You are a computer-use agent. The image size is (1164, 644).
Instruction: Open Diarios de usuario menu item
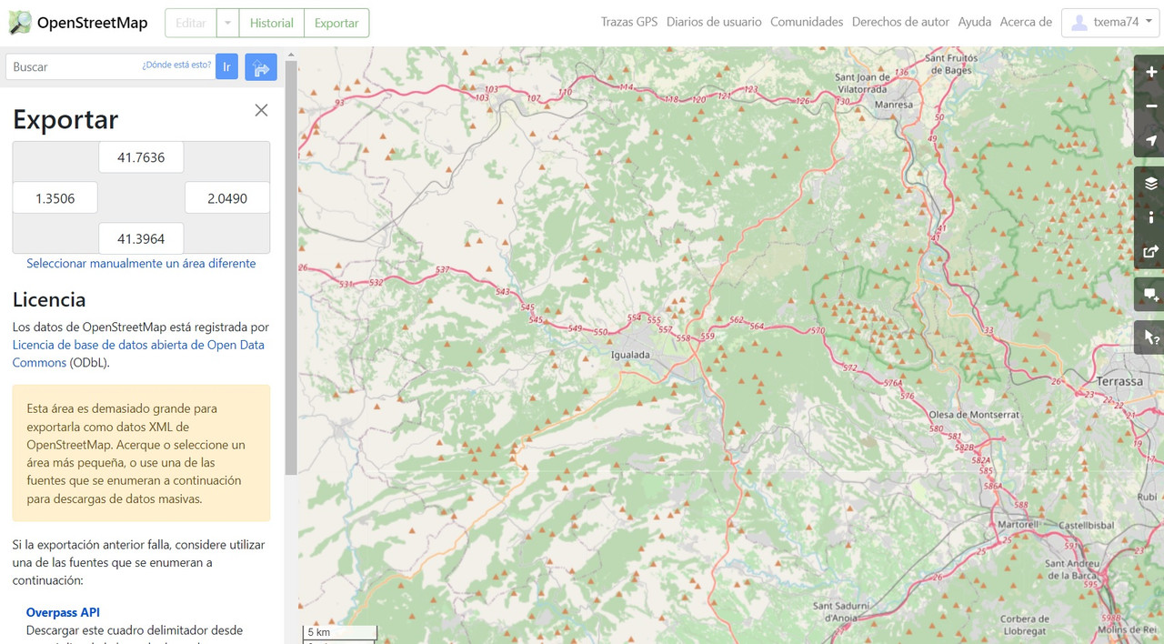tap(714, 22)
